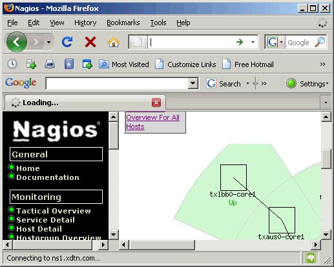Click the new tab icon with green plus
The image size is (334, 267).
pos(31,64)
